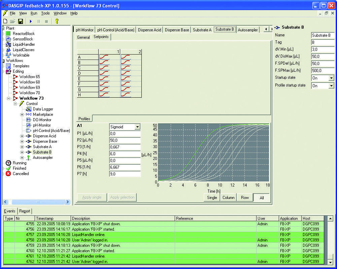
Task: Click the Row button
Action: click(245, 198)
